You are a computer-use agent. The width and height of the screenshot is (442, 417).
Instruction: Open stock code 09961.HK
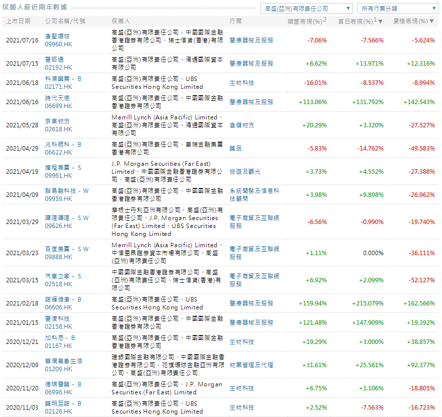[x=59, y=175]
